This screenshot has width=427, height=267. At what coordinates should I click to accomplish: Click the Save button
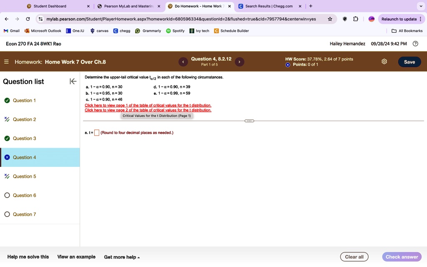click(x=409, y=62)
